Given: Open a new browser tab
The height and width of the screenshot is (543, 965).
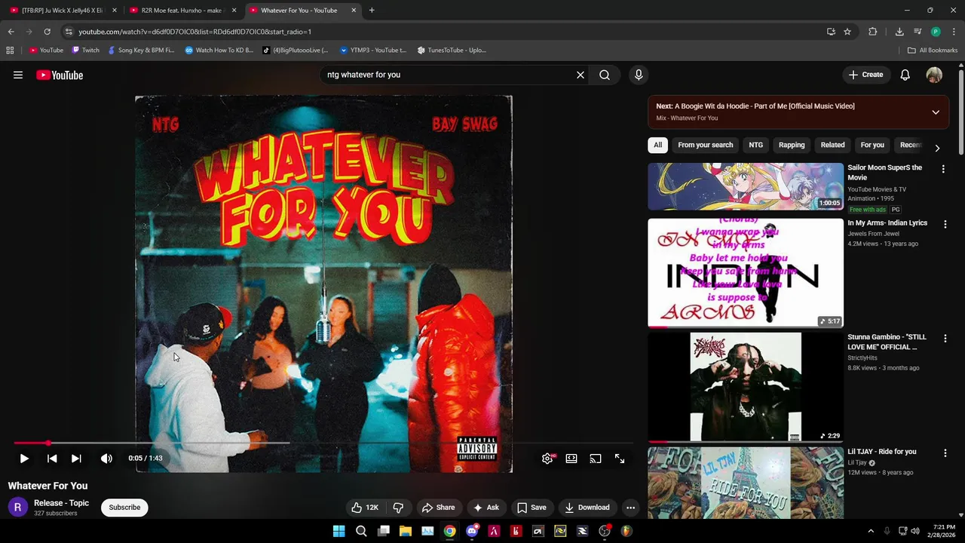Looking at the screenshot, I should 372,11.
